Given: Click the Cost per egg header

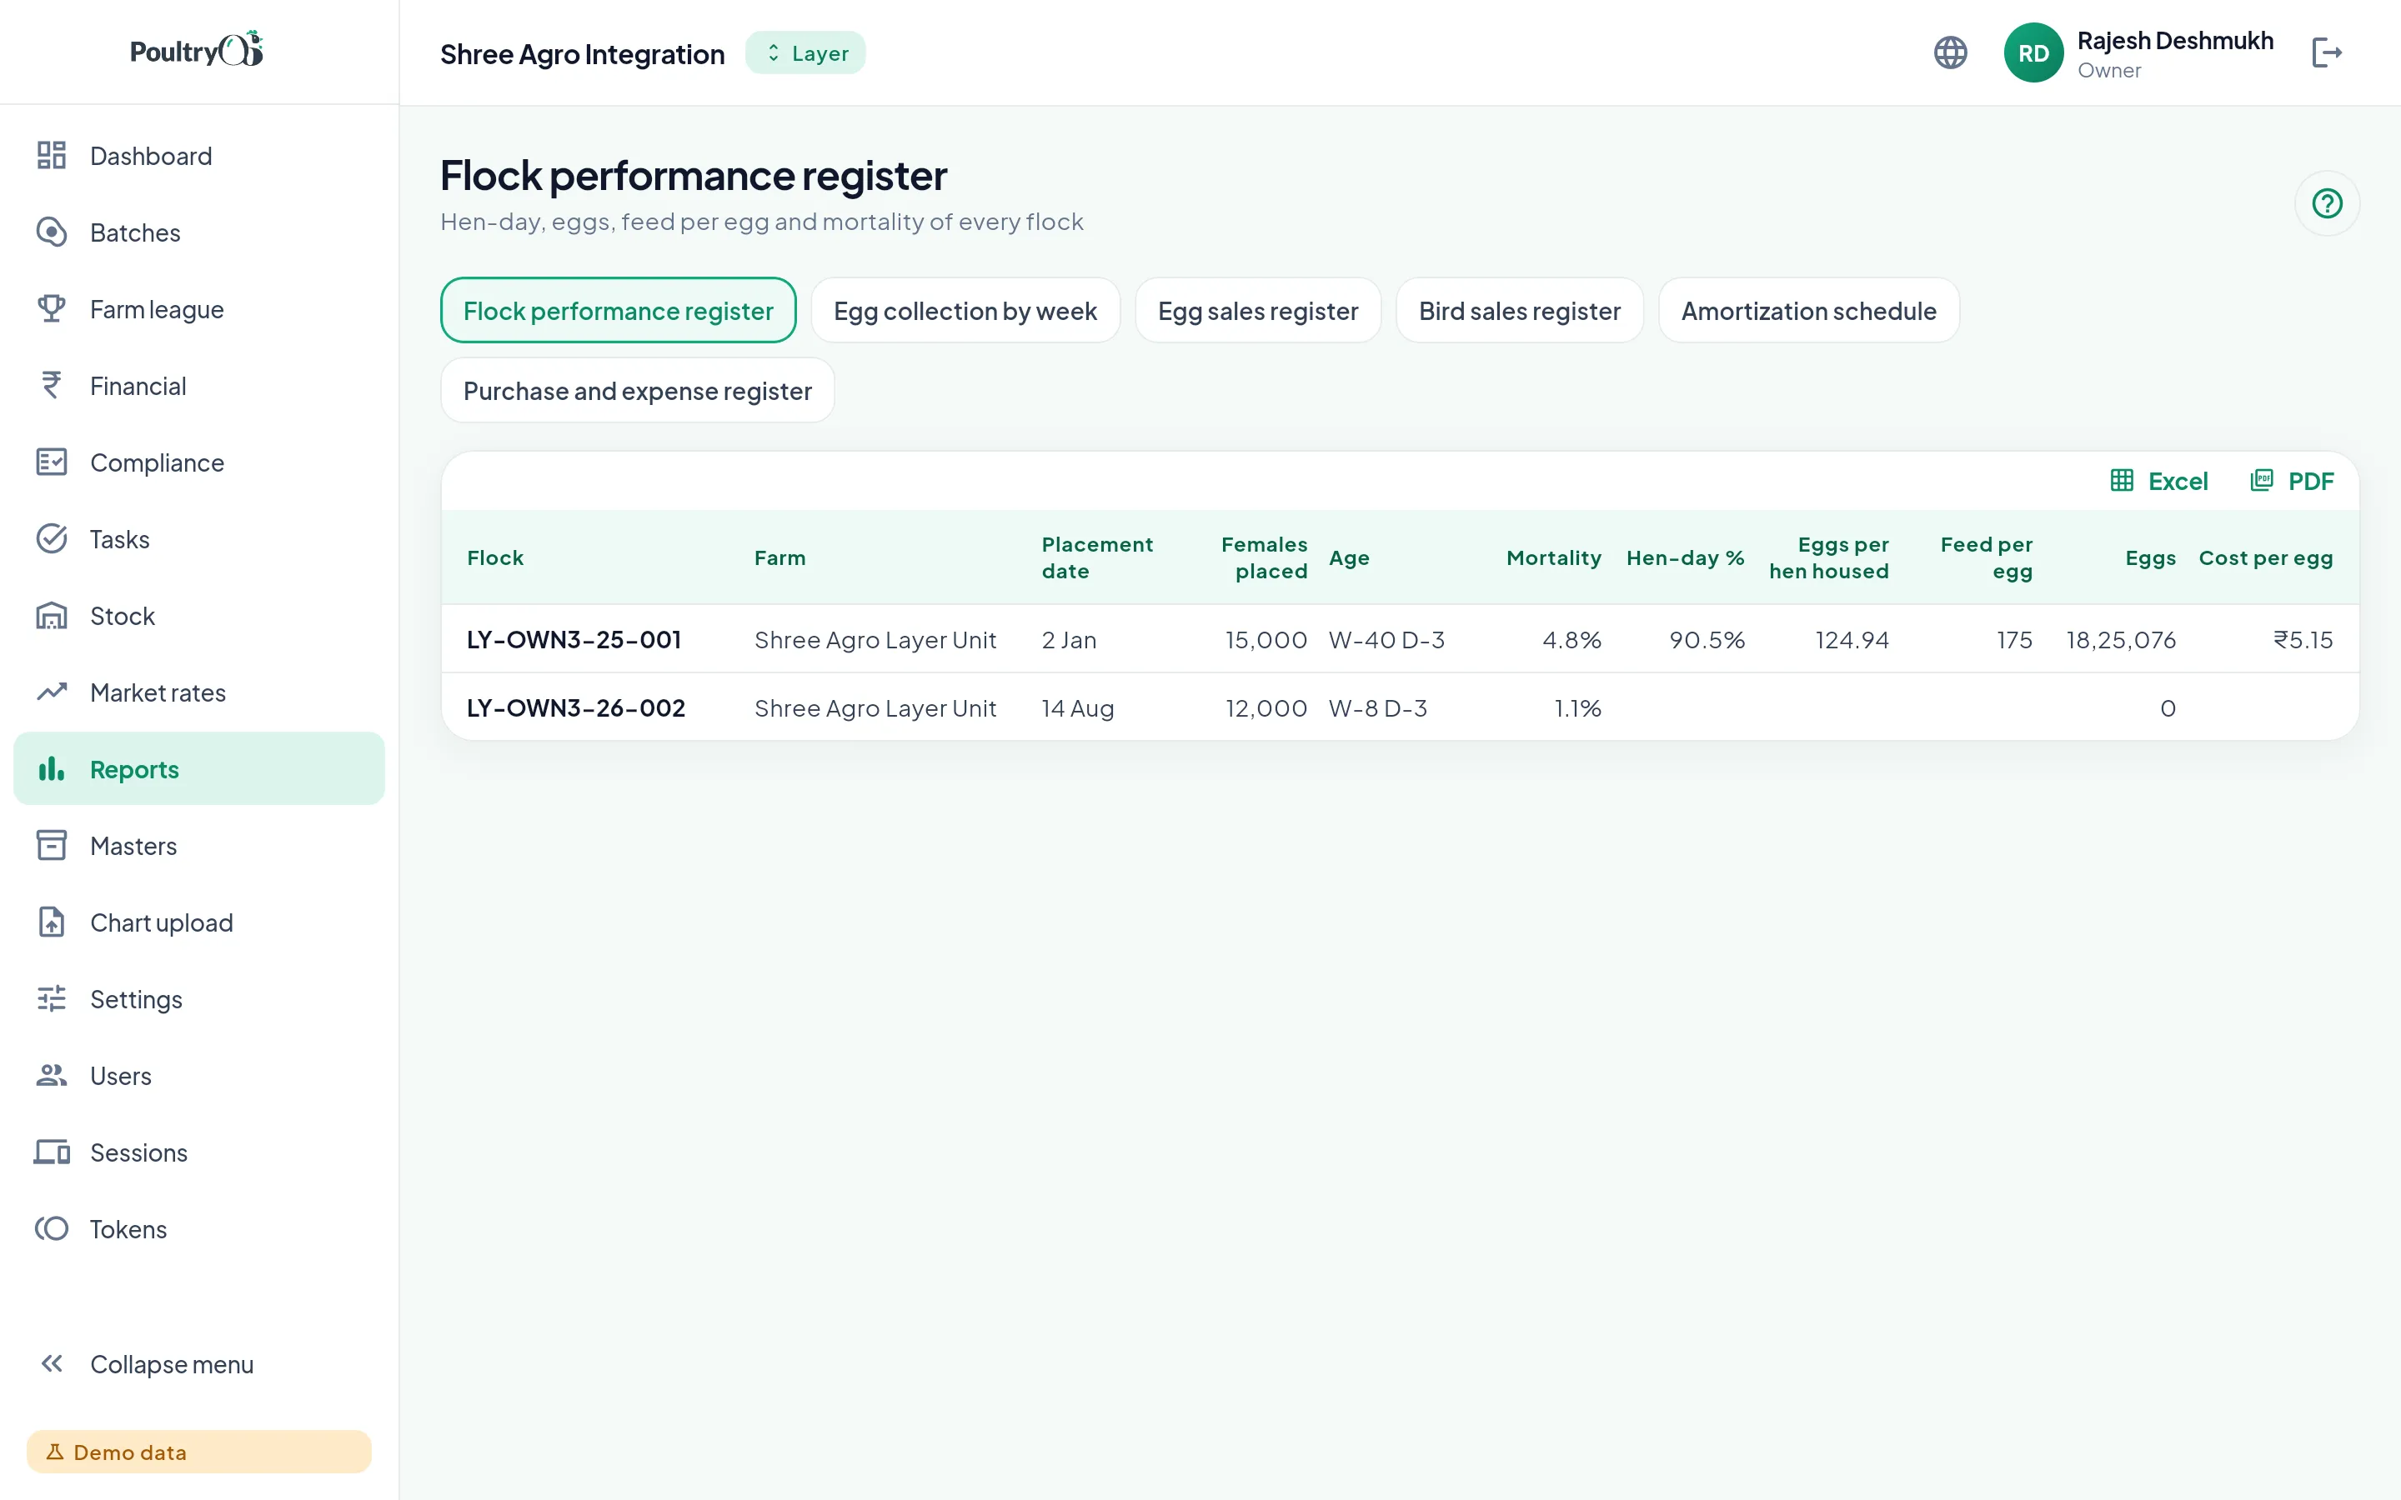Looking at the screenshot, I should tap(2265, 557).
